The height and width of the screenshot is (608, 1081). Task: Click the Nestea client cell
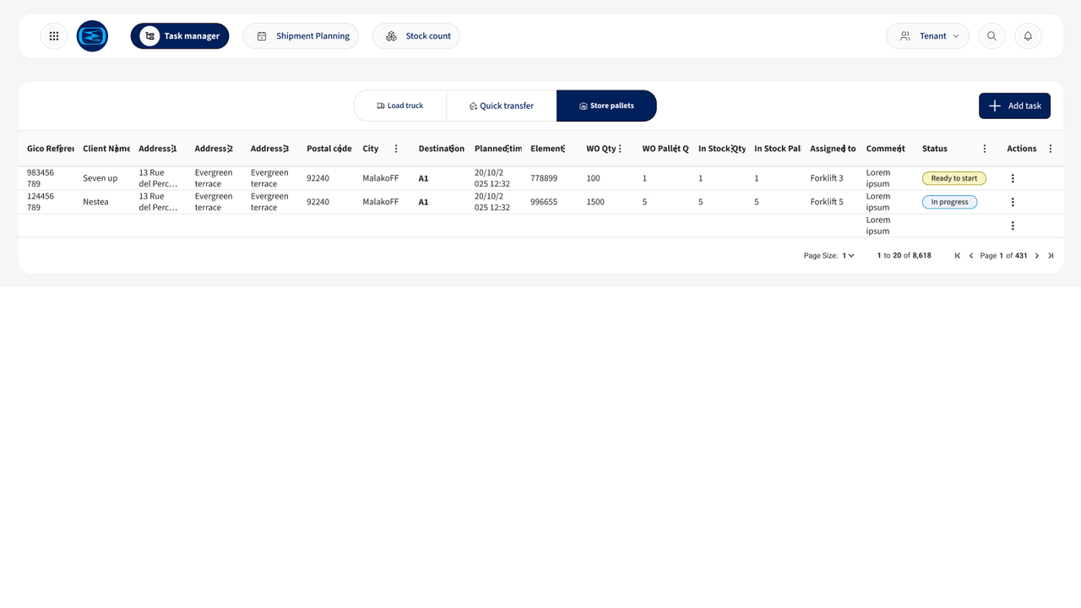[95, 202]
